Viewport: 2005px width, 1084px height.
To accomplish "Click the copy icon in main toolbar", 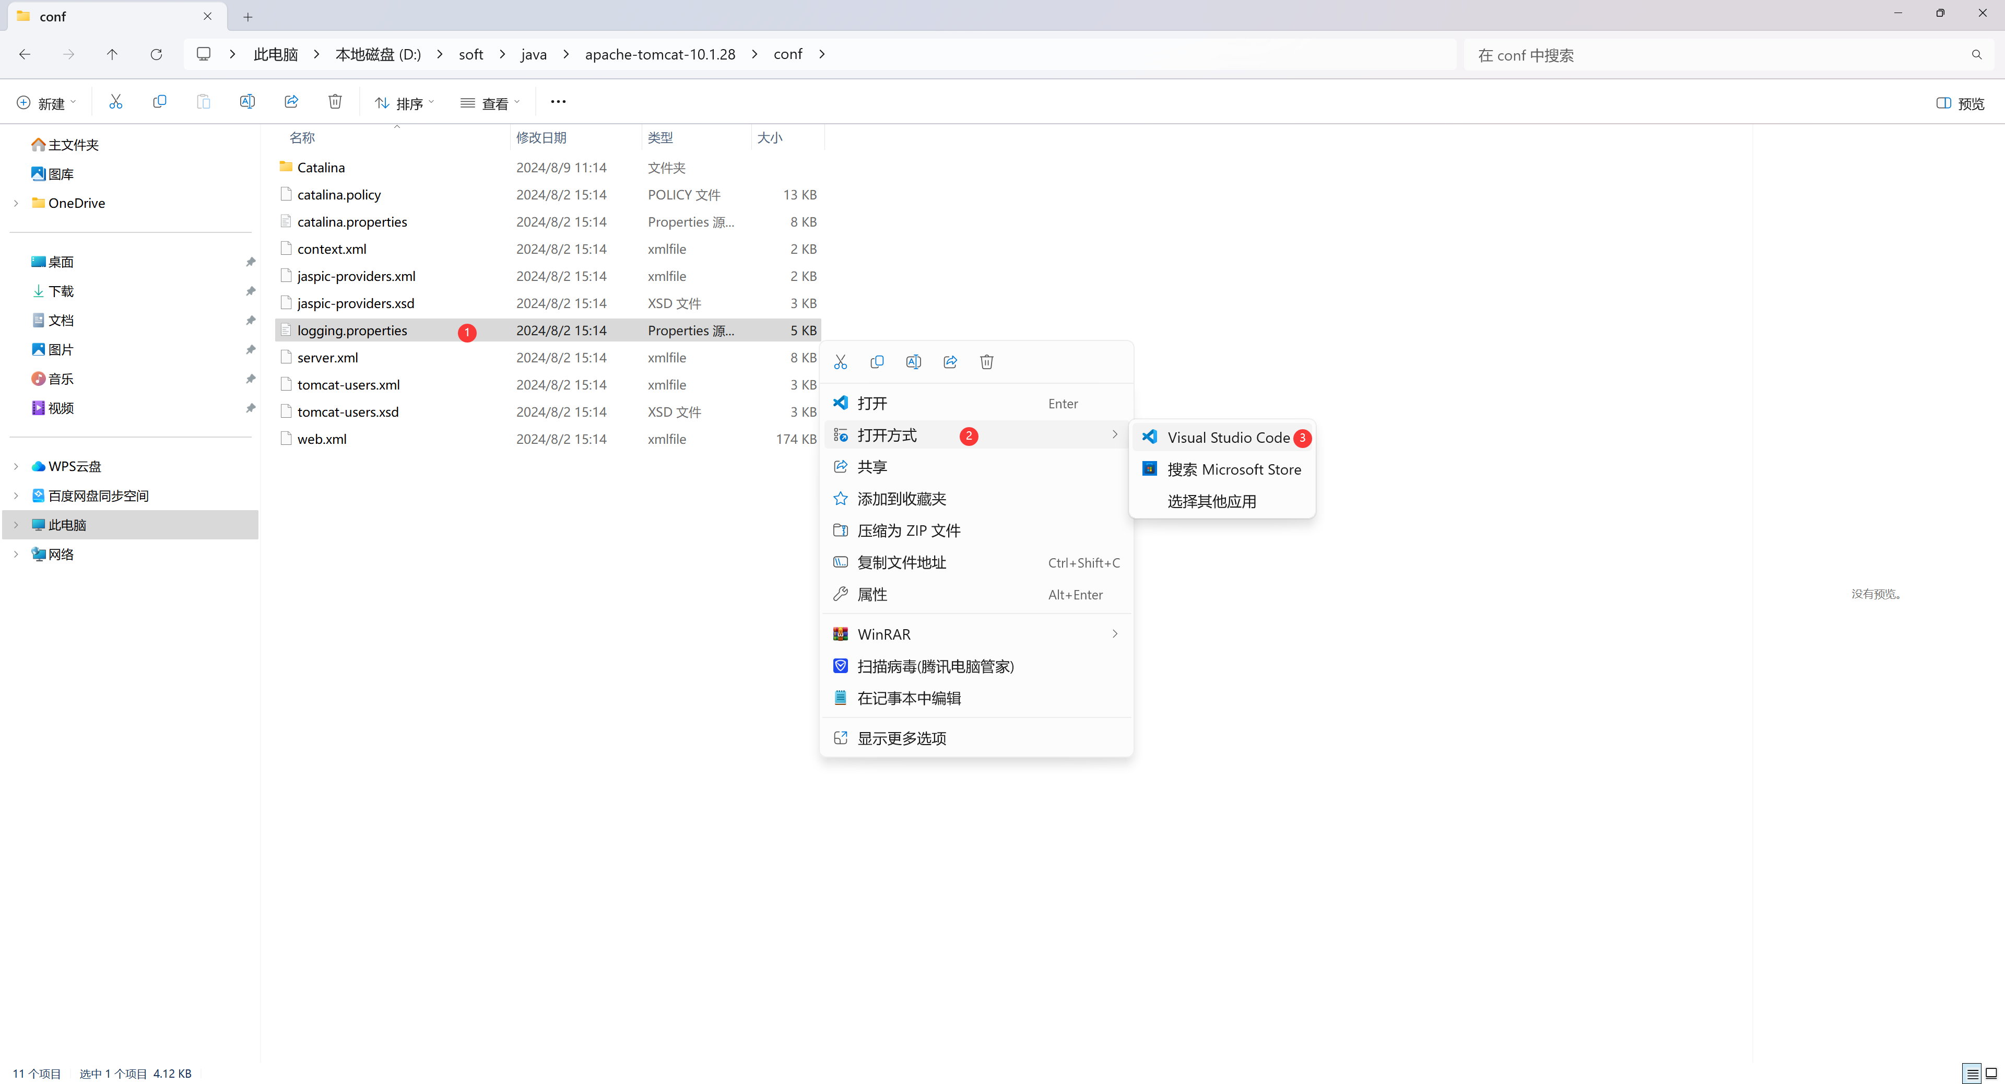I will 160,102.
